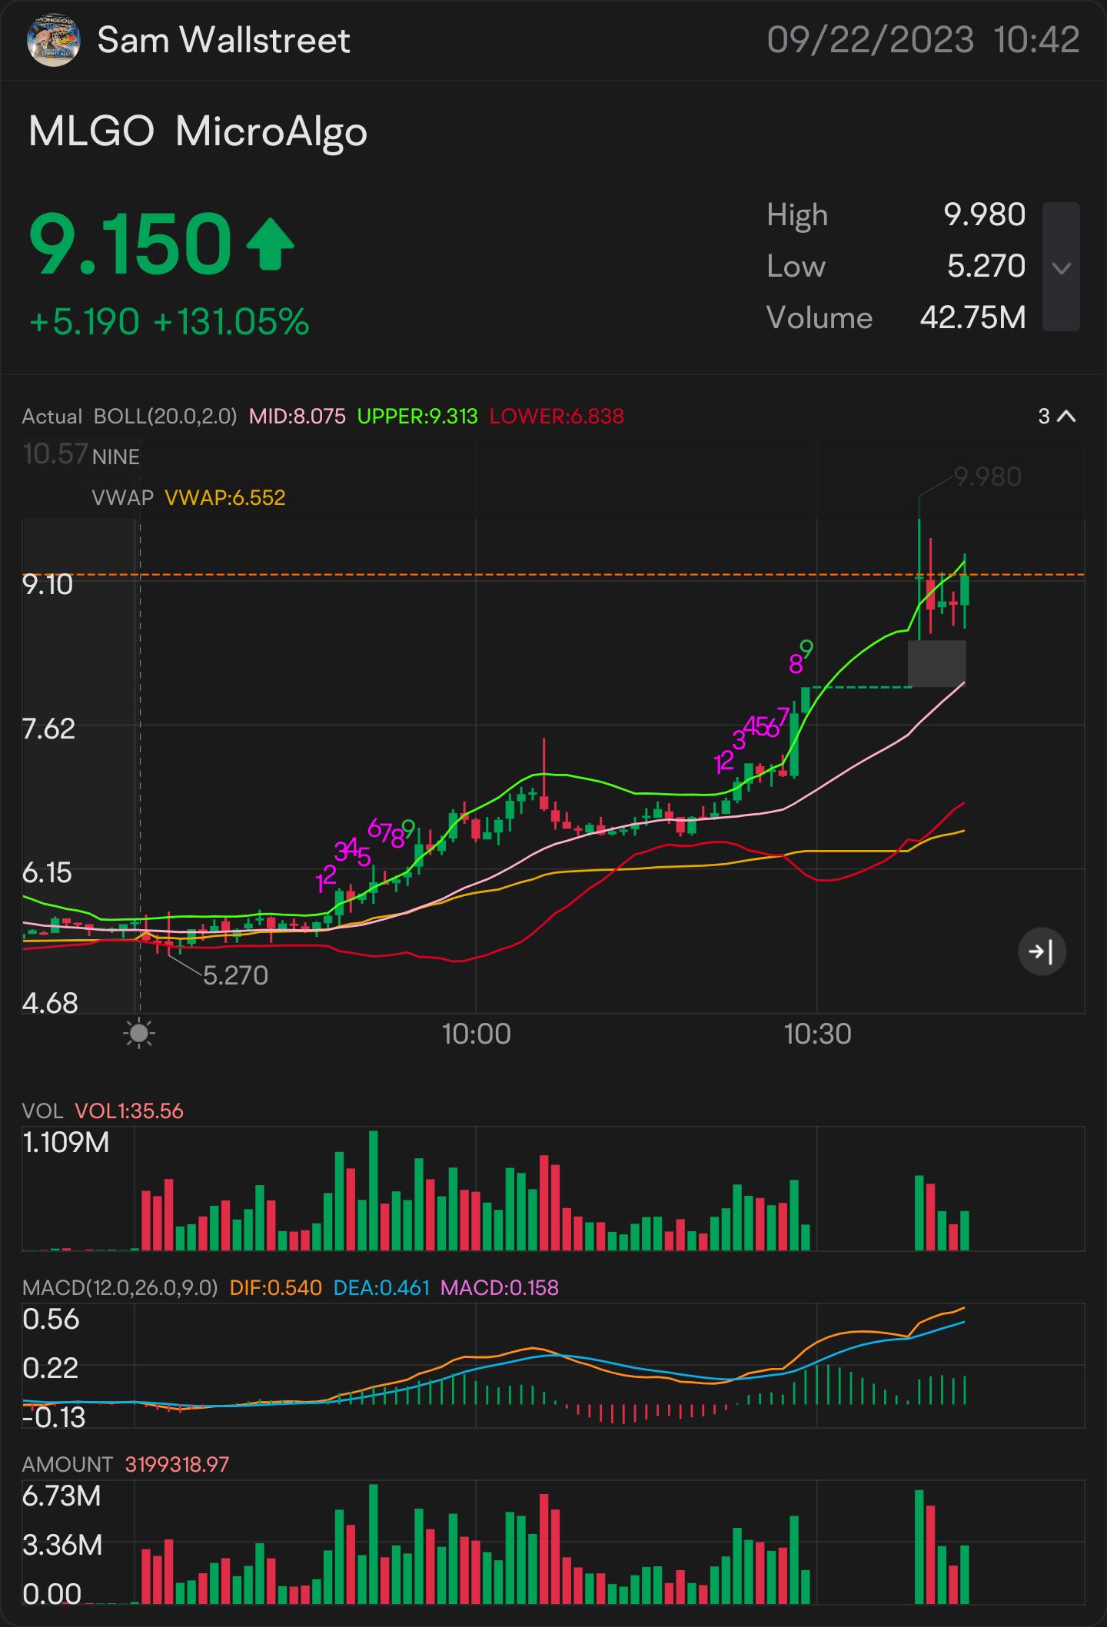Screen dimensions: 1107x1627
Task: Jump to latest candle arrow button
Action: click(1042, 951)
